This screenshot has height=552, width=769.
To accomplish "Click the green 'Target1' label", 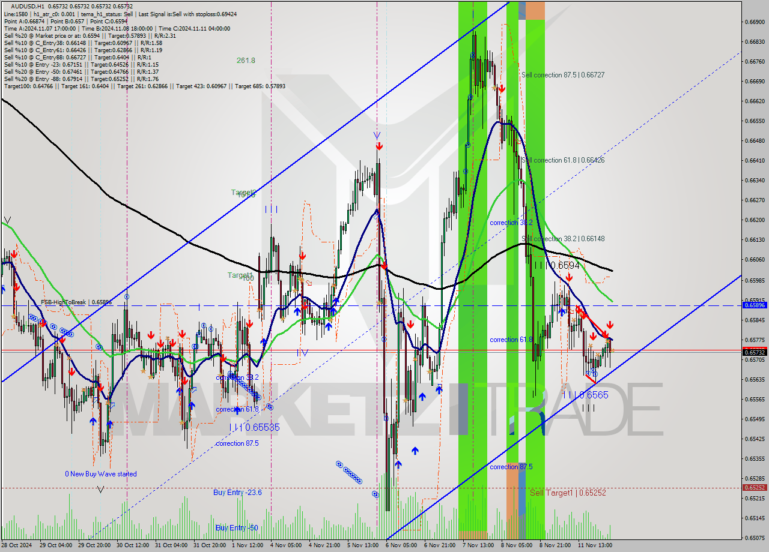I will [240, 275].
